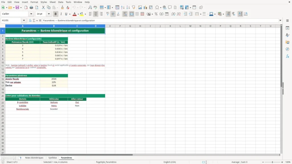This screenshot has width=292, height=164.
Task: Insert a hyperlink
Action: pos(165,7)
